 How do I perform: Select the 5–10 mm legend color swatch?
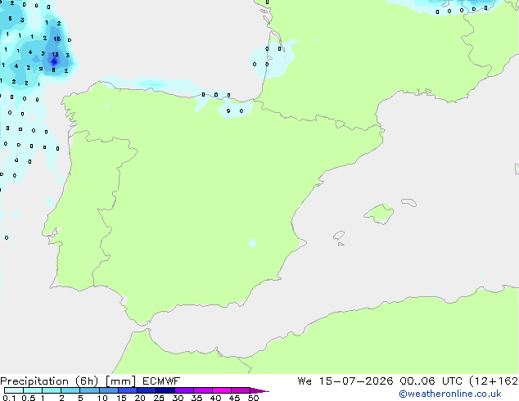[90, 390]
